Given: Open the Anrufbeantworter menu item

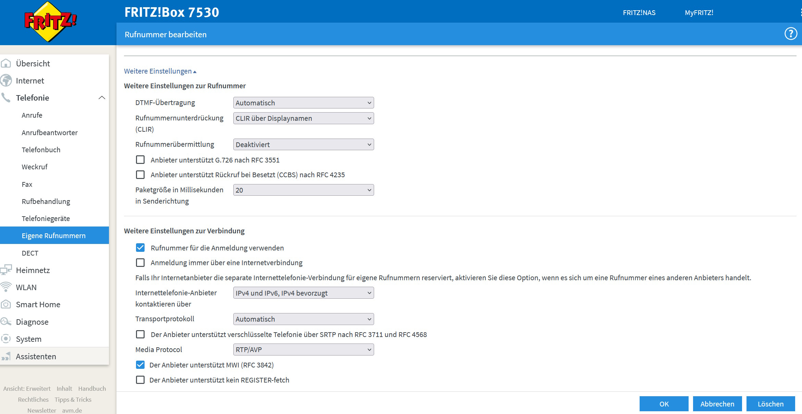Looking at the screenshot, I should (x=50, y=132).
